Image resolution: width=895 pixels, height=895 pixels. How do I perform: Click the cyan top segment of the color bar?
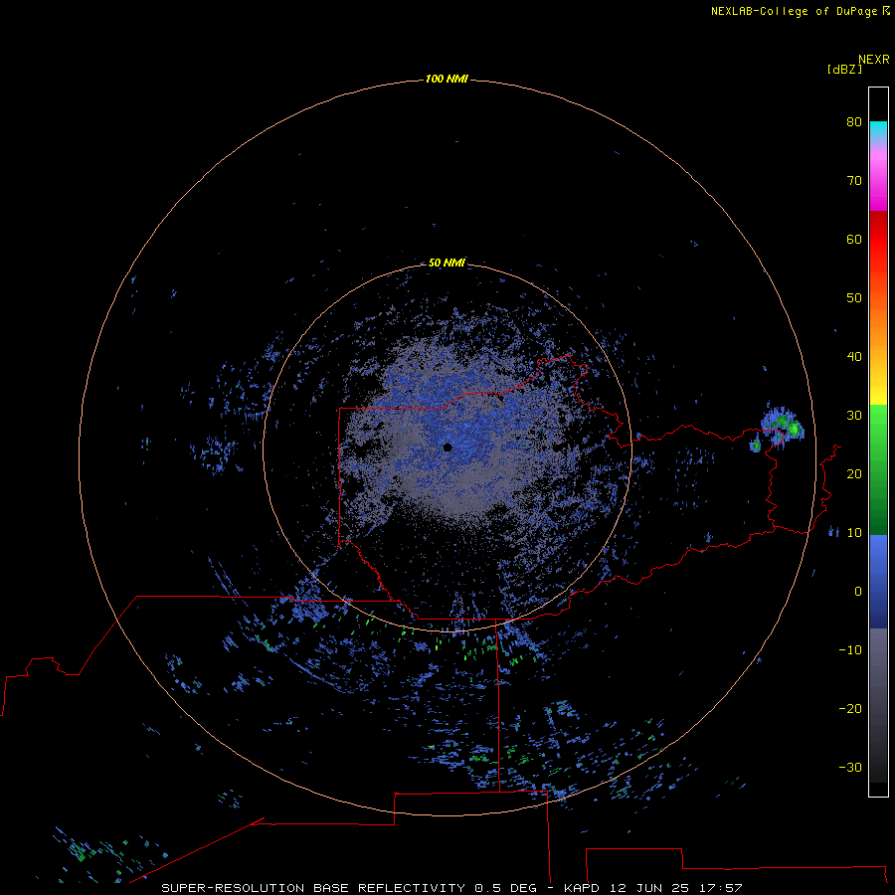pos(878,129)
